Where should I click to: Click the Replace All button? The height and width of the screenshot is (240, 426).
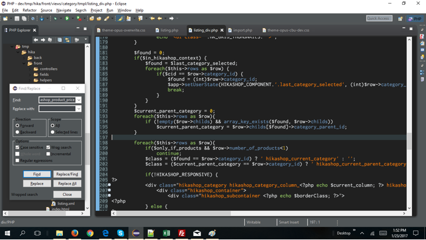[67, 184]
